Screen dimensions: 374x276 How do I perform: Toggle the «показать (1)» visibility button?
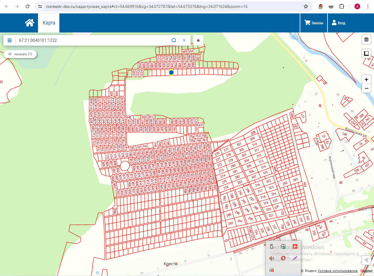point(20,54)
